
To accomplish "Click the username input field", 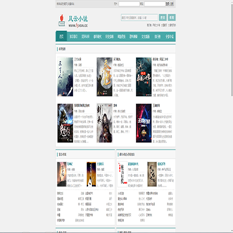I will [x=129, y=4].
